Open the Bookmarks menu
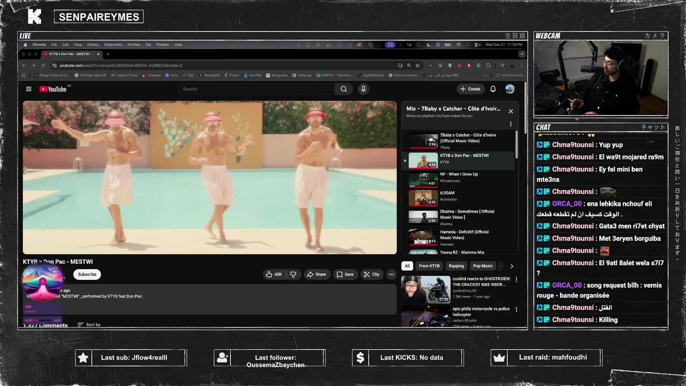686x386 pixels. pos(113,44)
